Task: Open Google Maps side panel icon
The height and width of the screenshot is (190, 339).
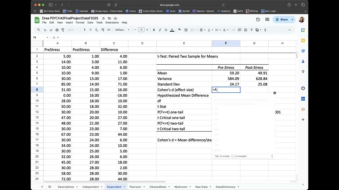Action: [303, 72]
